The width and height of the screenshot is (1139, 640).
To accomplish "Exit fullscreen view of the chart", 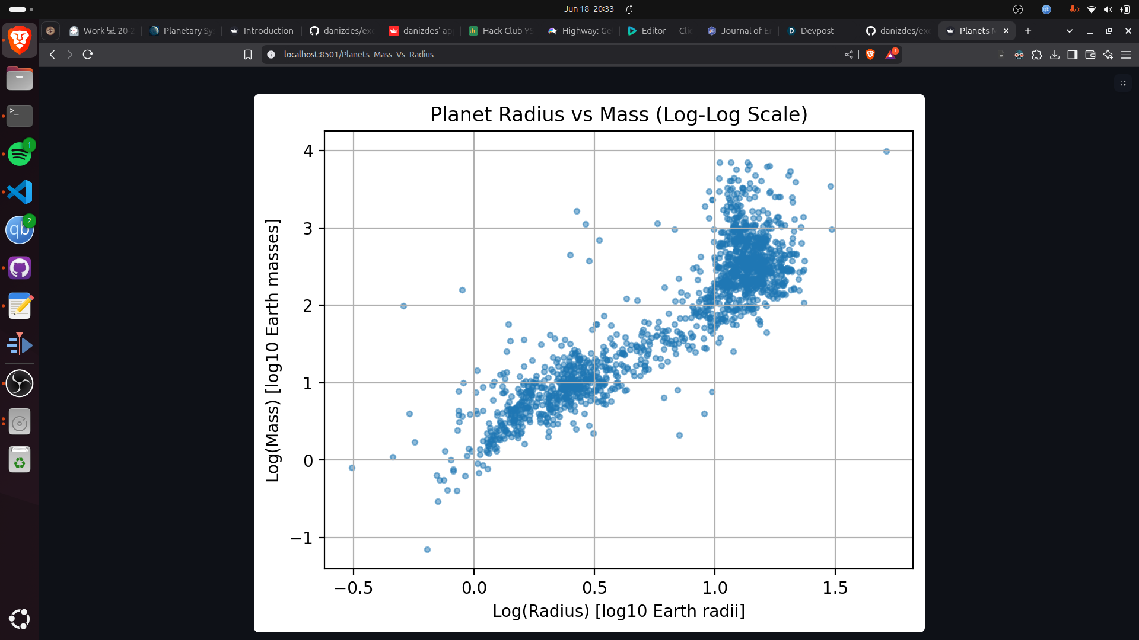I will click(x=1123, y=84).
